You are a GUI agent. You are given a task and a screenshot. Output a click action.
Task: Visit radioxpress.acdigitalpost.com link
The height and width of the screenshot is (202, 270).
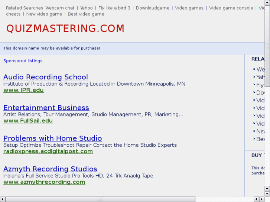tap(48, 151)
